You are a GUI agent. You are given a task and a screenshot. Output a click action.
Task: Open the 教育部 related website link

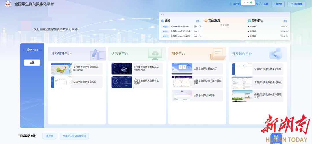click(x=49, y=136)
